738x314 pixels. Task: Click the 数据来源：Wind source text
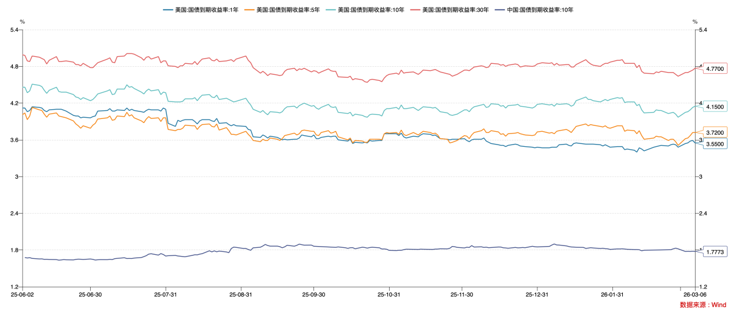[703, 305]
